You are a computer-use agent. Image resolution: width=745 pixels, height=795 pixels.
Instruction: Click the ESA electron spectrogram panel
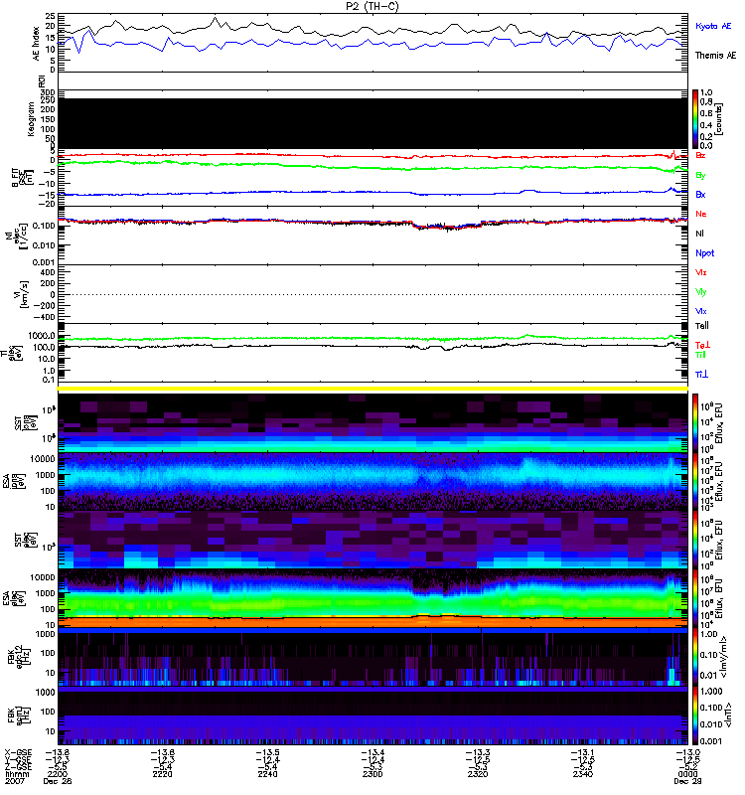(372, 598)
